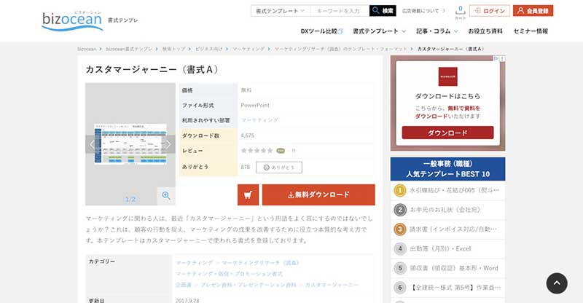Go to bizocean書式テンプレ breadcrumb
Screen dimensions: 583x303
pyautogui.click(x=129, y=49)
